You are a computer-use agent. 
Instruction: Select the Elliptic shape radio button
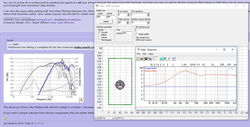pos(99,35)
